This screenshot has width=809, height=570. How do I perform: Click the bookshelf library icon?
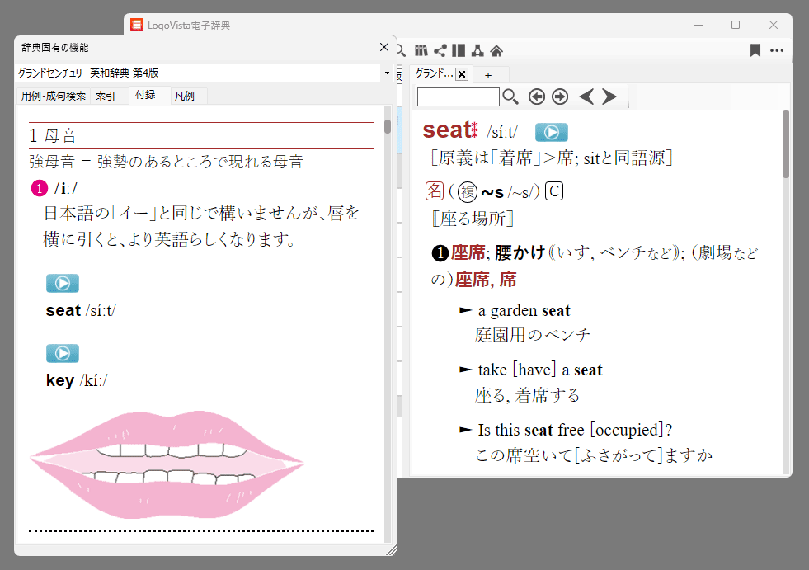421,50
